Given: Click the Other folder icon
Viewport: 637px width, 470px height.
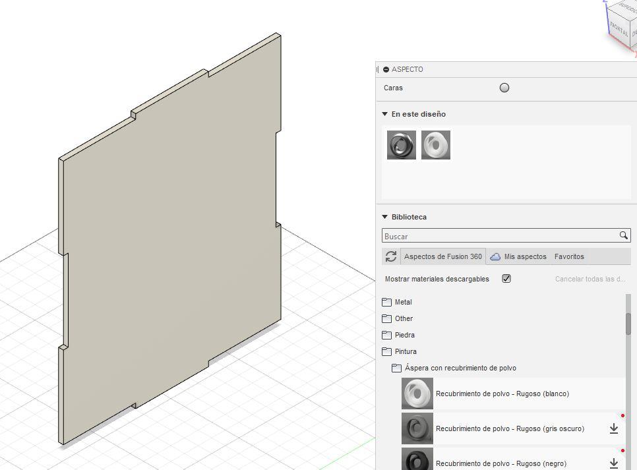Looking at the screenshot, I should [386, 318].
